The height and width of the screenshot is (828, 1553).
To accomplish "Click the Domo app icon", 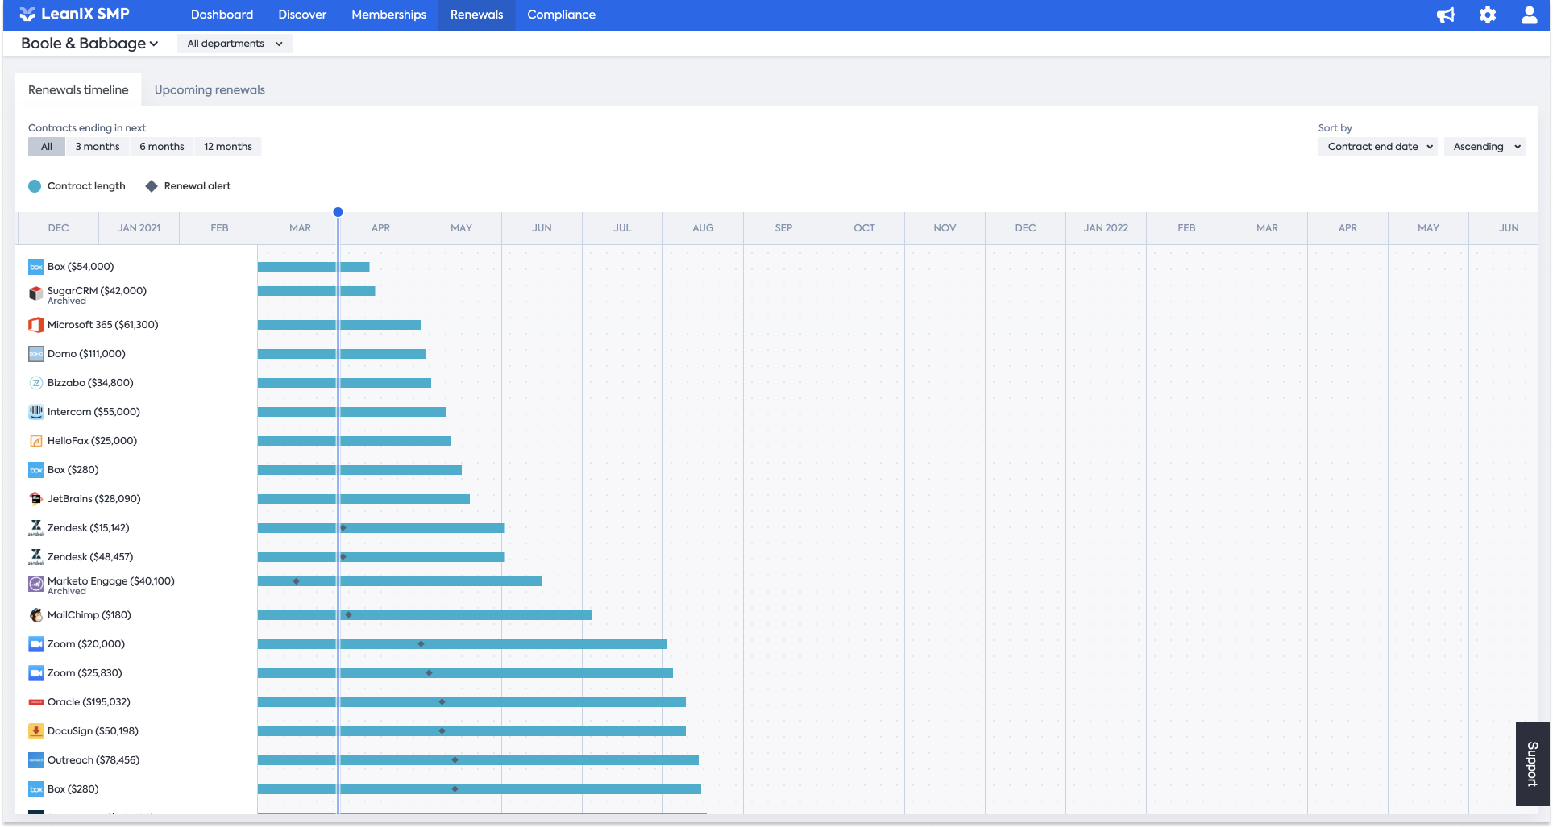I will (x=36, y=354).
